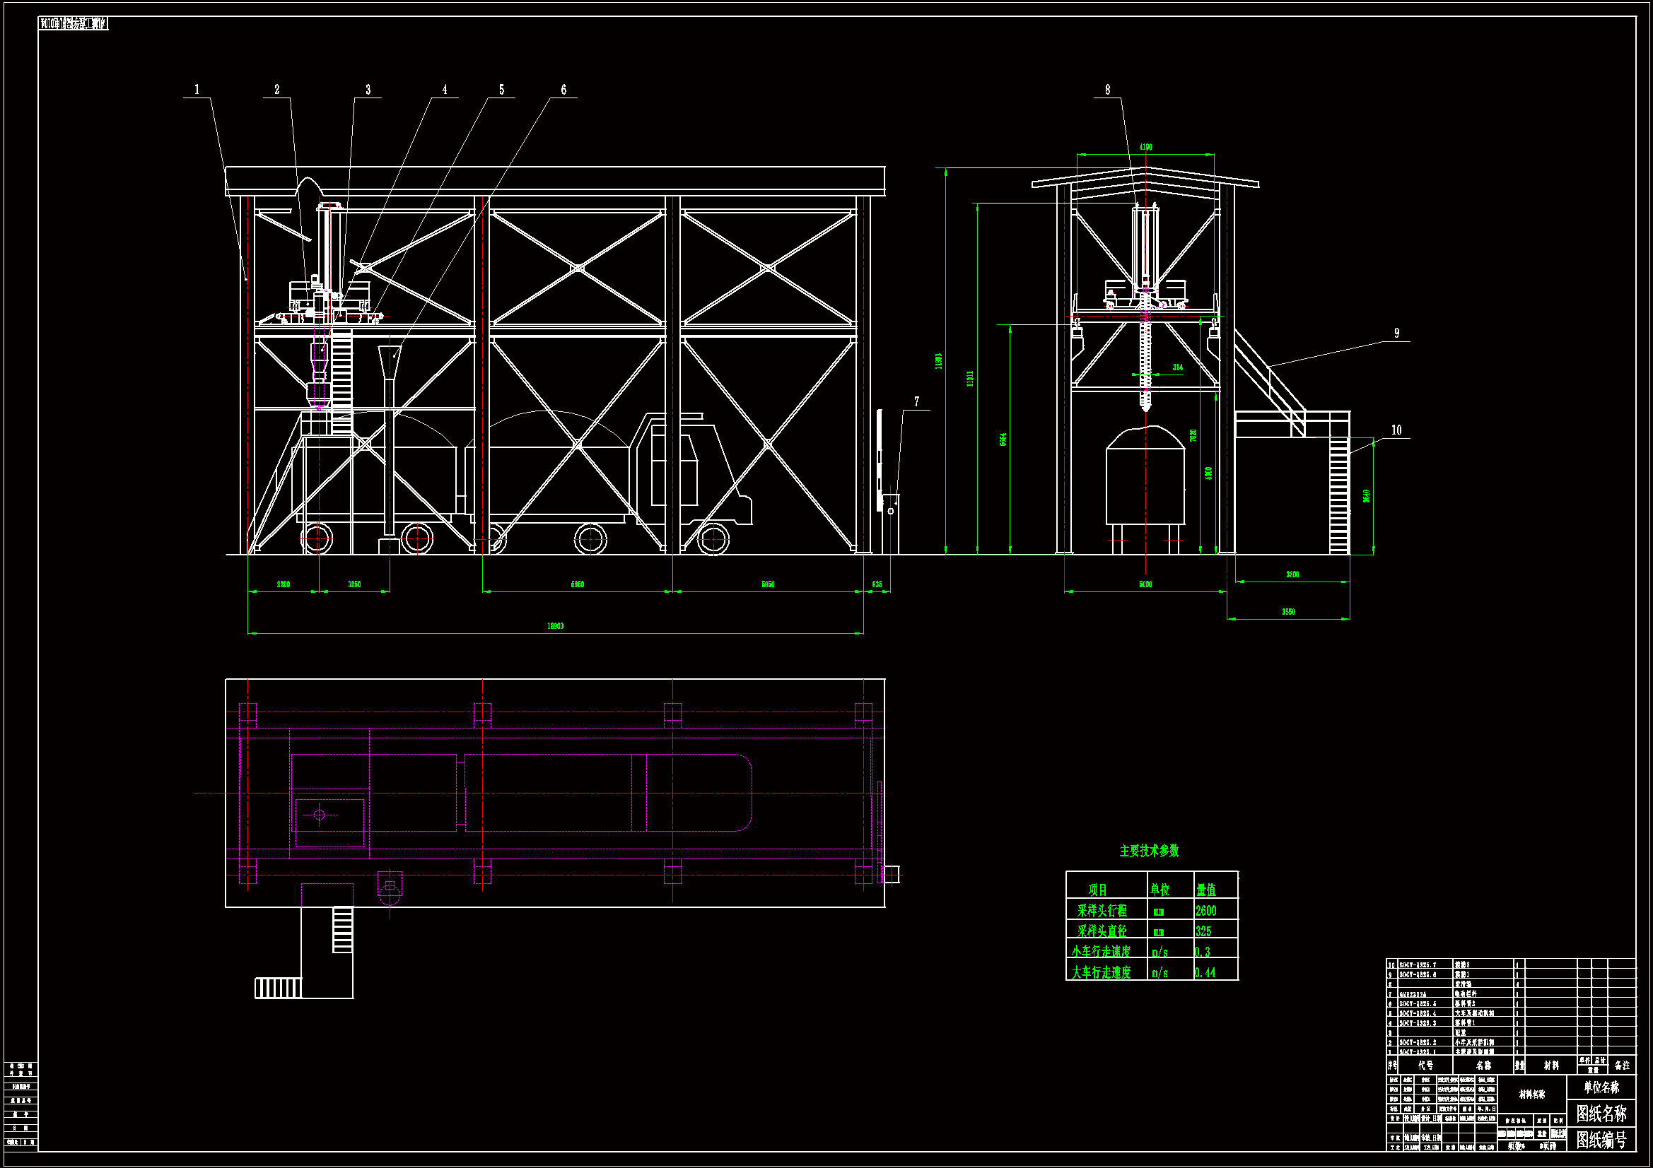Click the 材料名称 title block cell
Screen dimensions: 1653x1168
click(x=1531, y=1094)
